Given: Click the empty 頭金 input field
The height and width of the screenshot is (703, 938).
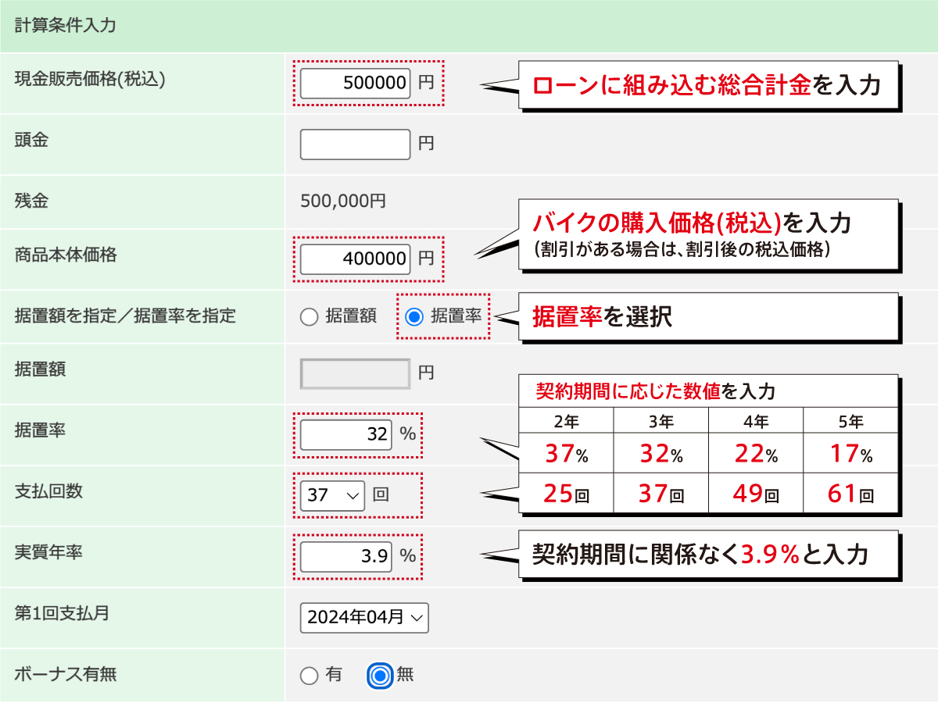Looking at the screenshot, I should [355, 144].
